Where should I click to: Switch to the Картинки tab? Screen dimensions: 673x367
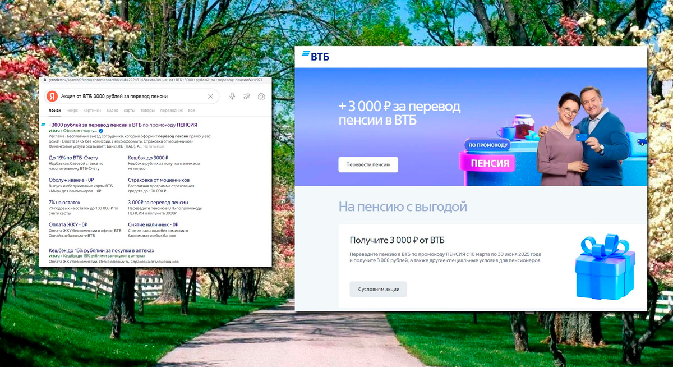coord(92,111)
